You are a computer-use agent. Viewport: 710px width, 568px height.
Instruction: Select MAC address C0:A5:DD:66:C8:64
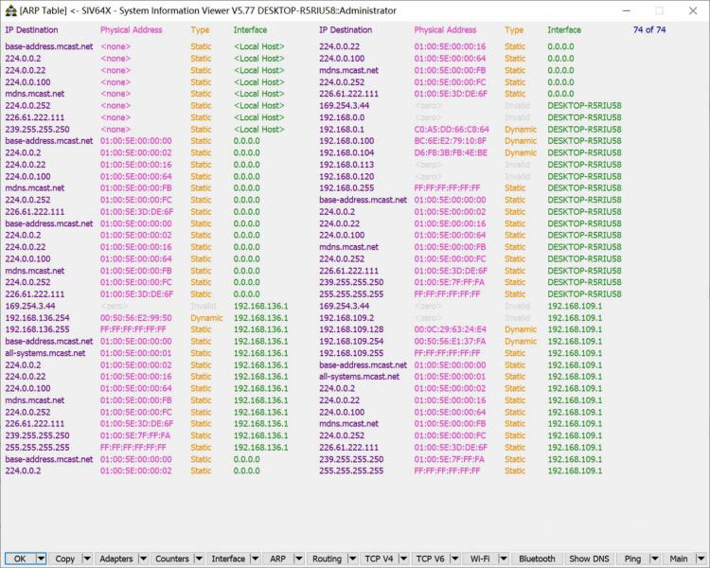452,129
